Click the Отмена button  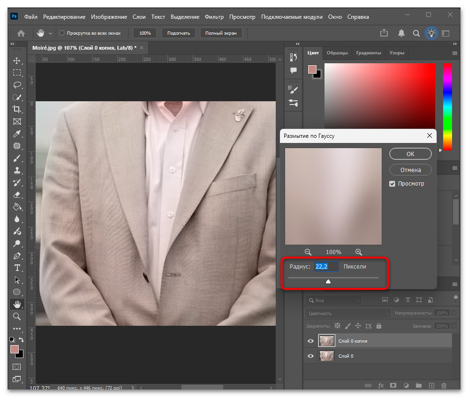(410, 170)
